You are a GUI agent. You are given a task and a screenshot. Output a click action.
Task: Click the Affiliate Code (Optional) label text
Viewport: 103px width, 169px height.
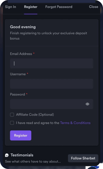point(35,115)
